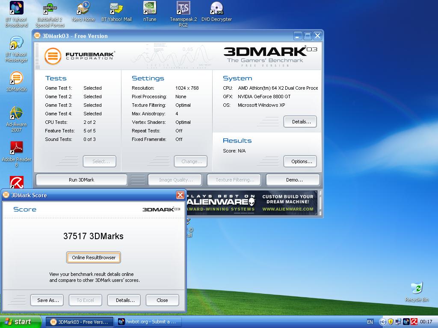The height and width of the screenshot is (328, 438).
Task: Click Save As... in the score dialog
Action: pos(47,300)
